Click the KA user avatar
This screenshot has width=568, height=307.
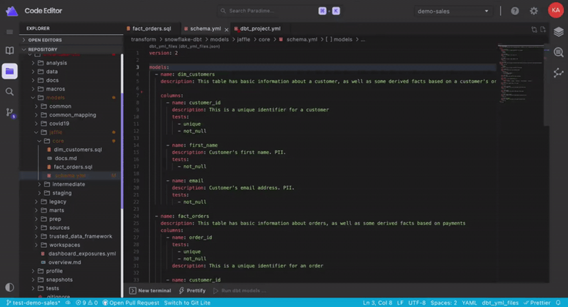pos(555,11)
